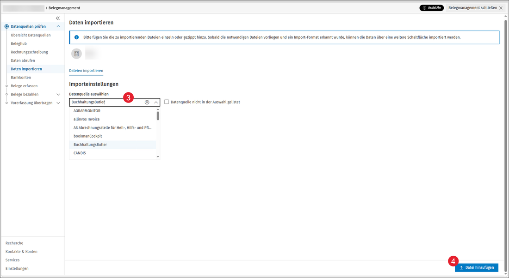
Task: Open Übersicht Datenquellen in sidebar
Action: click(31, 35)
